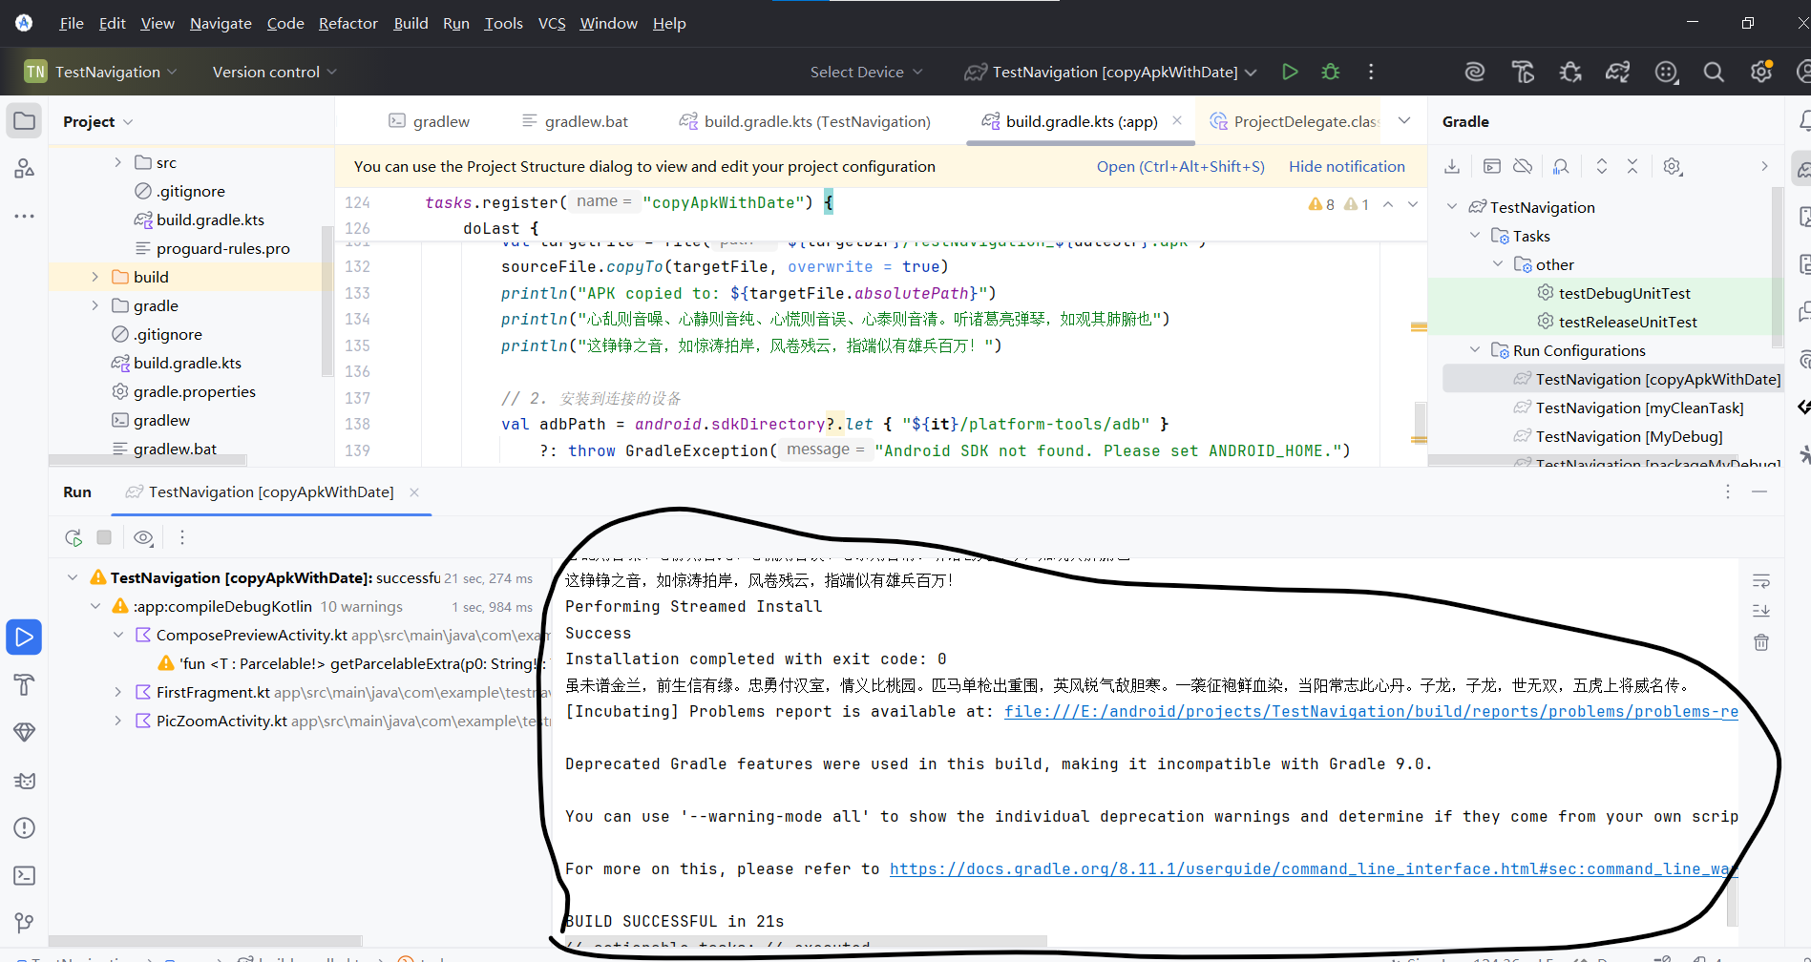Collapse the Run Configurations node in Gradle

[1475, 350]
